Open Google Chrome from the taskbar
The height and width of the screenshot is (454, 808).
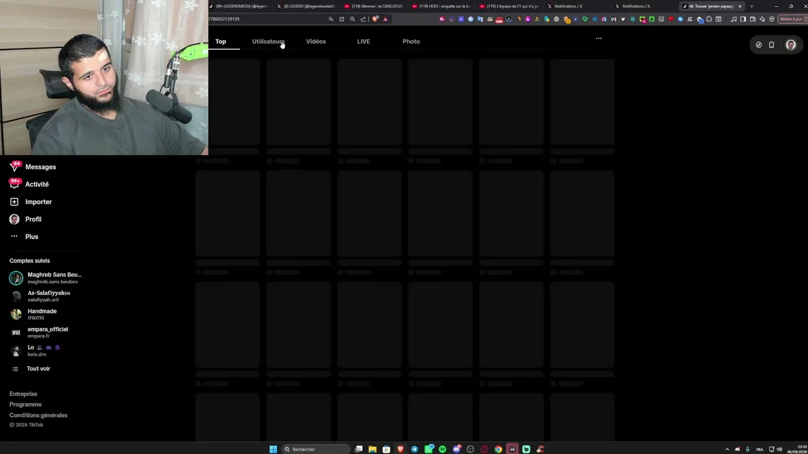498,449
